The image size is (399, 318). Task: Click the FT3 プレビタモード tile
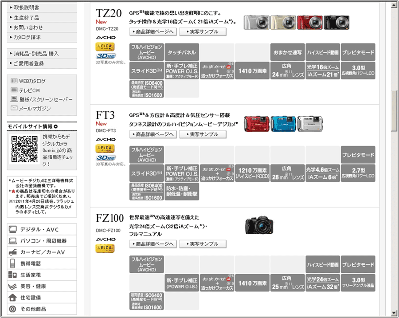click(x=358, y=155)
